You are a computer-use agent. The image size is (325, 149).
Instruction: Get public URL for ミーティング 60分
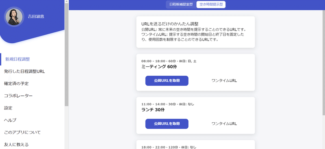(x=167, y=81)
